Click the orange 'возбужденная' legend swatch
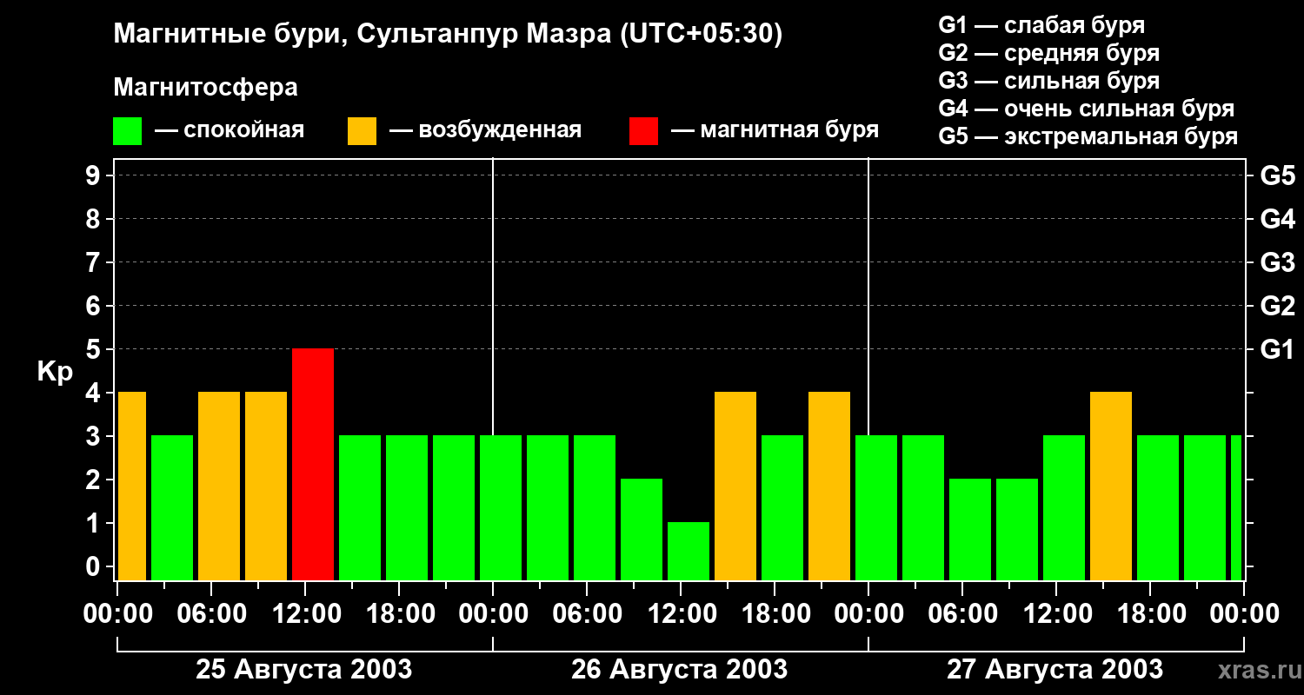1304x695 pixels. [x=363, y=131]
